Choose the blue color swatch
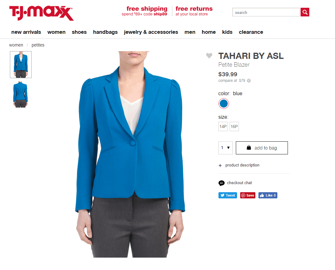Image resolution: width=335 pixels, height=270 pixels. pyautogui.click(x=224, y=104)
